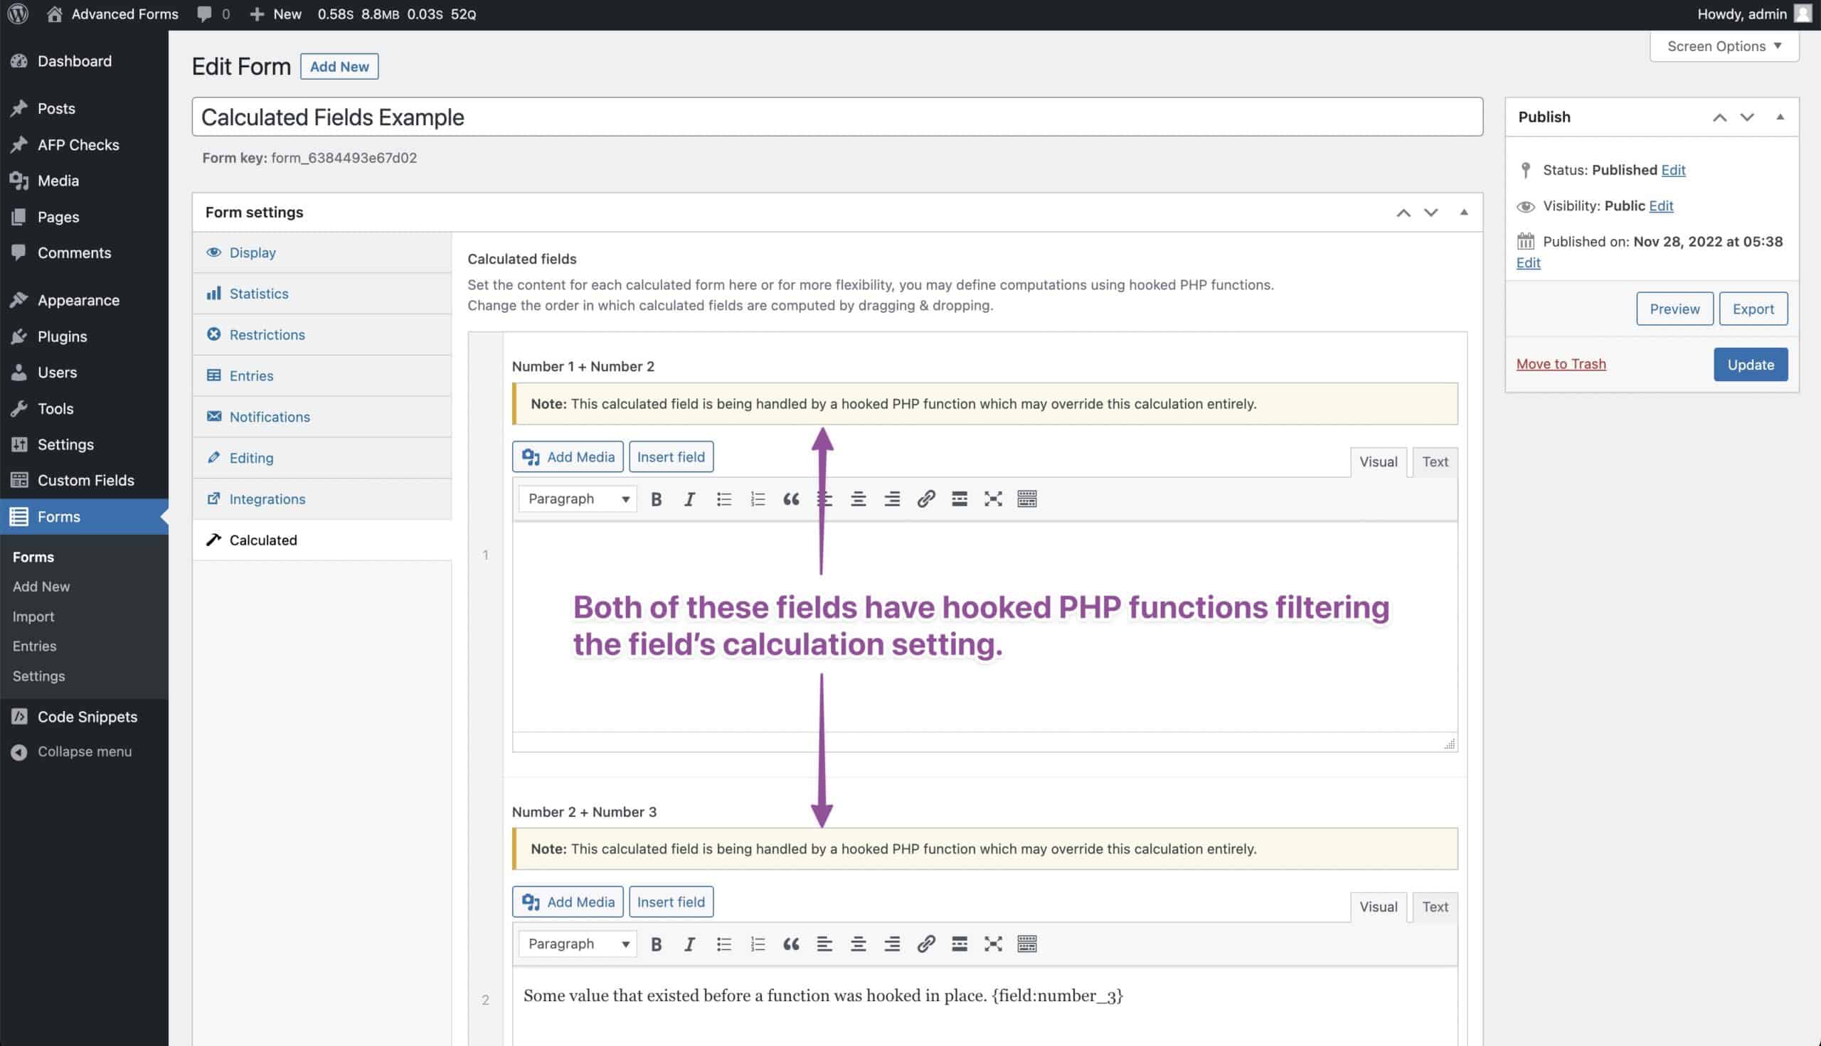Click the Italic icon in first editor
1821x1046 pixels.
(x=689, y=499)
